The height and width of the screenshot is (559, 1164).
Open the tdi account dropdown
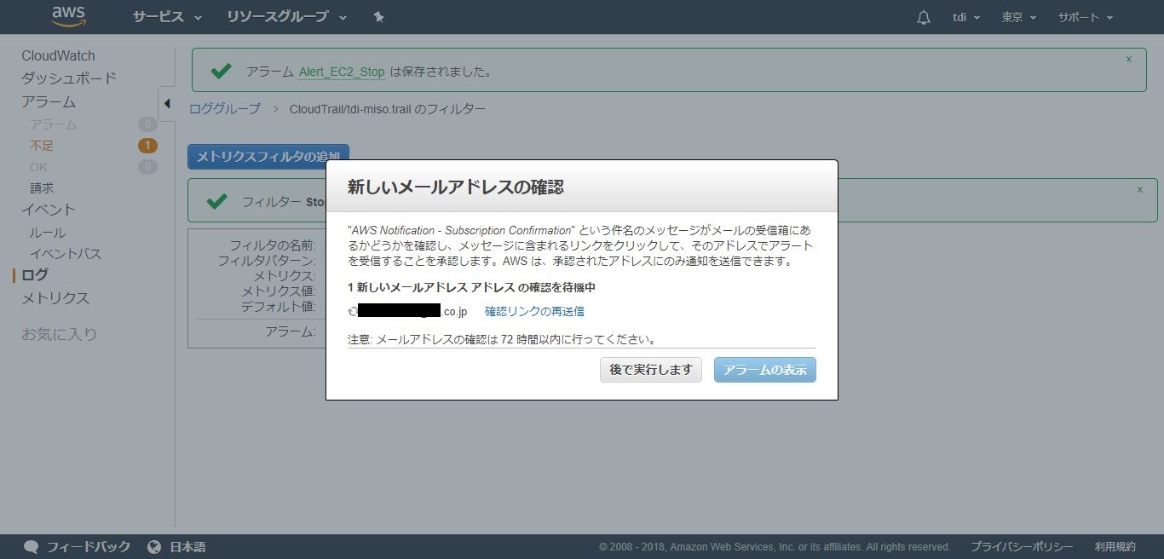[x=965, y=18]
